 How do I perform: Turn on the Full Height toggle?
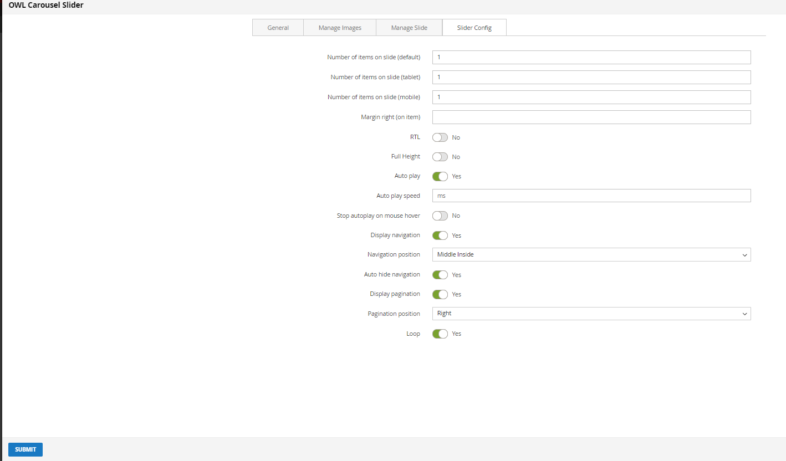click(x=440, y=157)
